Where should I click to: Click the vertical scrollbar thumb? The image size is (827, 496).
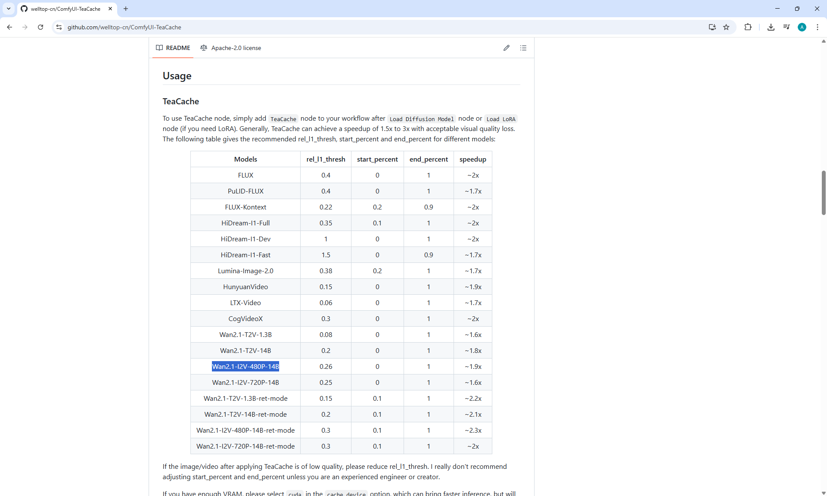pos(823,193)
